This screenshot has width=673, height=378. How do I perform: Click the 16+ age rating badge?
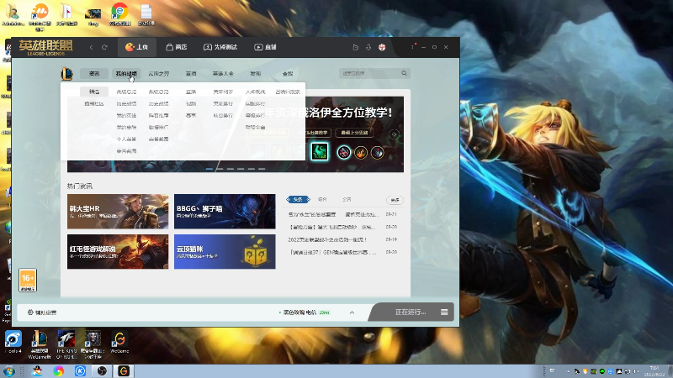coord(28,281)
